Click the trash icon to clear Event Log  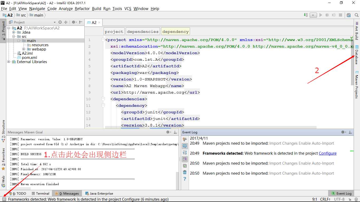tap(185, 172)
